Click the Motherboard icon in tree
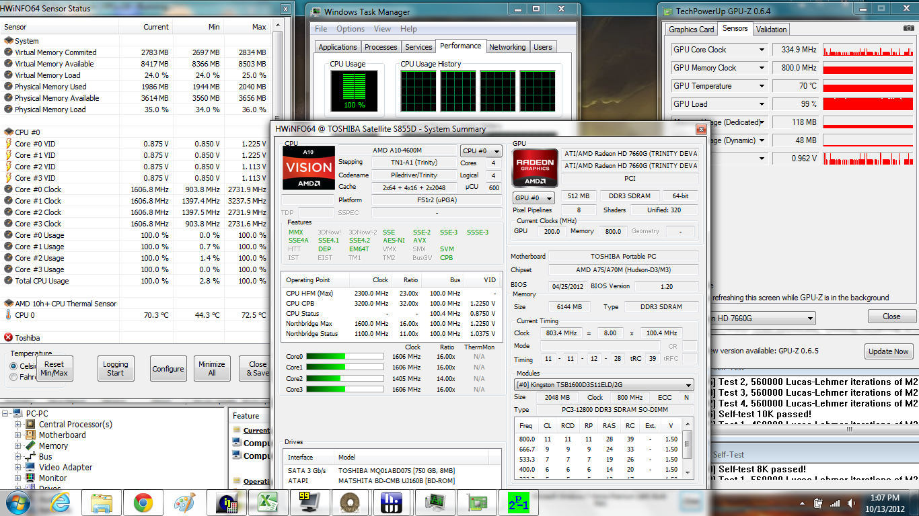Screen dimensions: 919x516 coord(31,435)
